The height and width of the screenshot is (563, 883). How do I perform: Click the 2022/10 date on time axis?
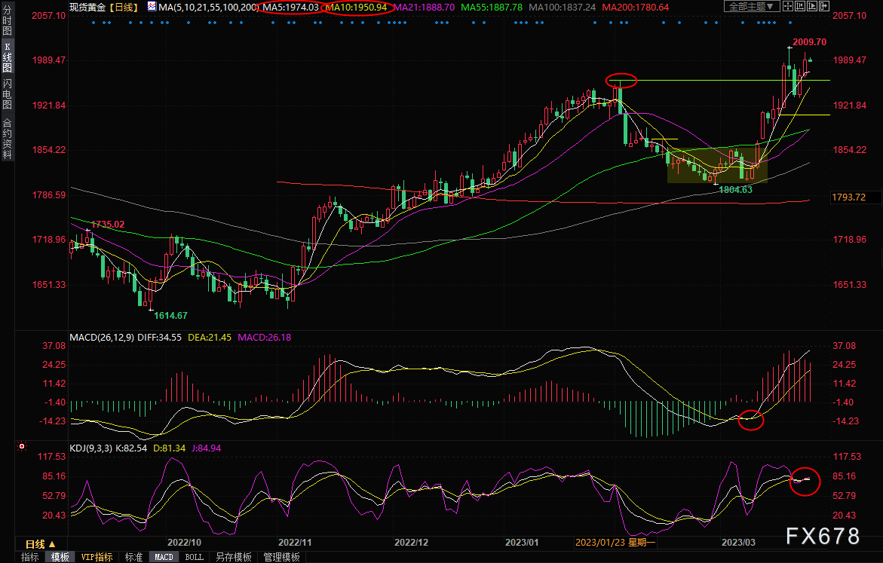pyautogui.click(x=184, y=542)
